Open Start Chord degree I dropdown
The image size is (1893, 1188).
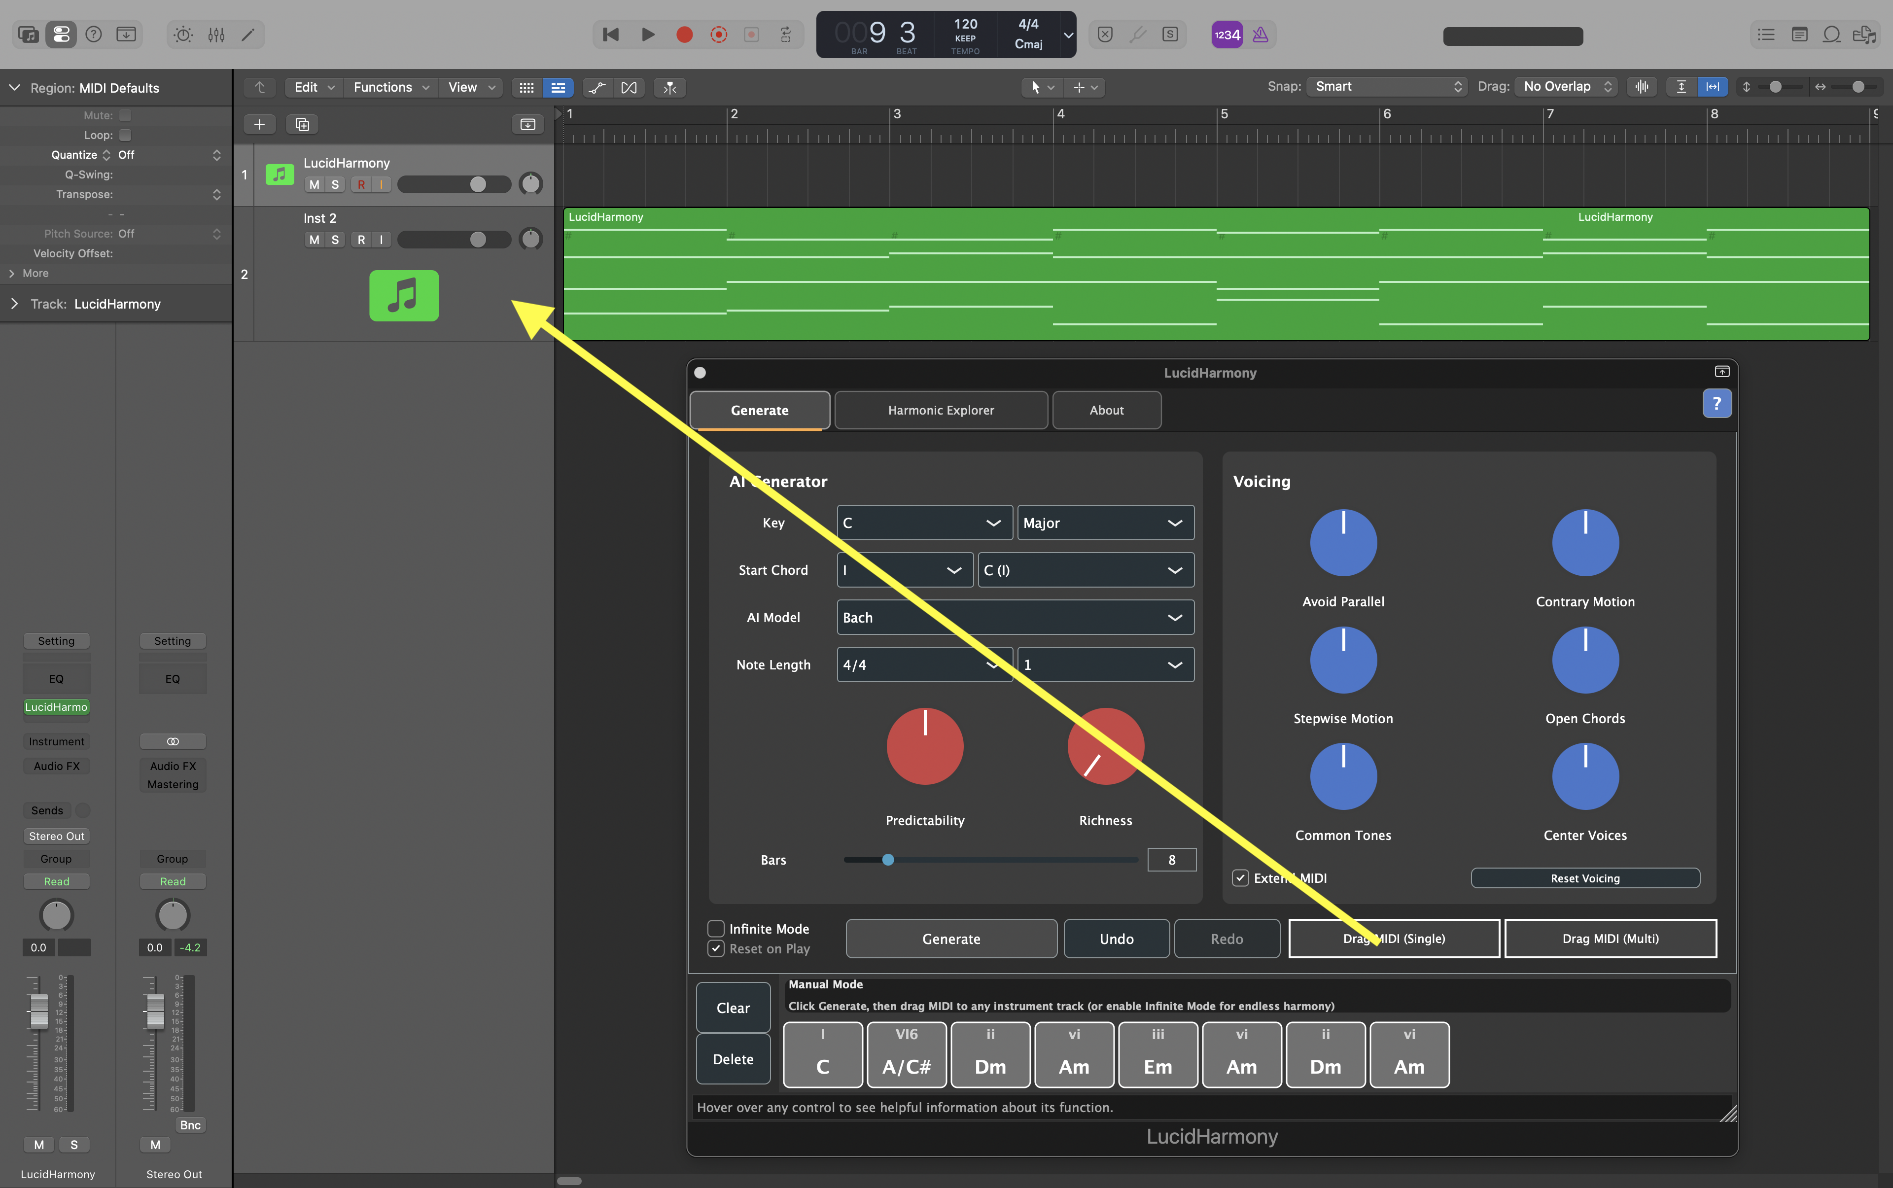(905, 570)
